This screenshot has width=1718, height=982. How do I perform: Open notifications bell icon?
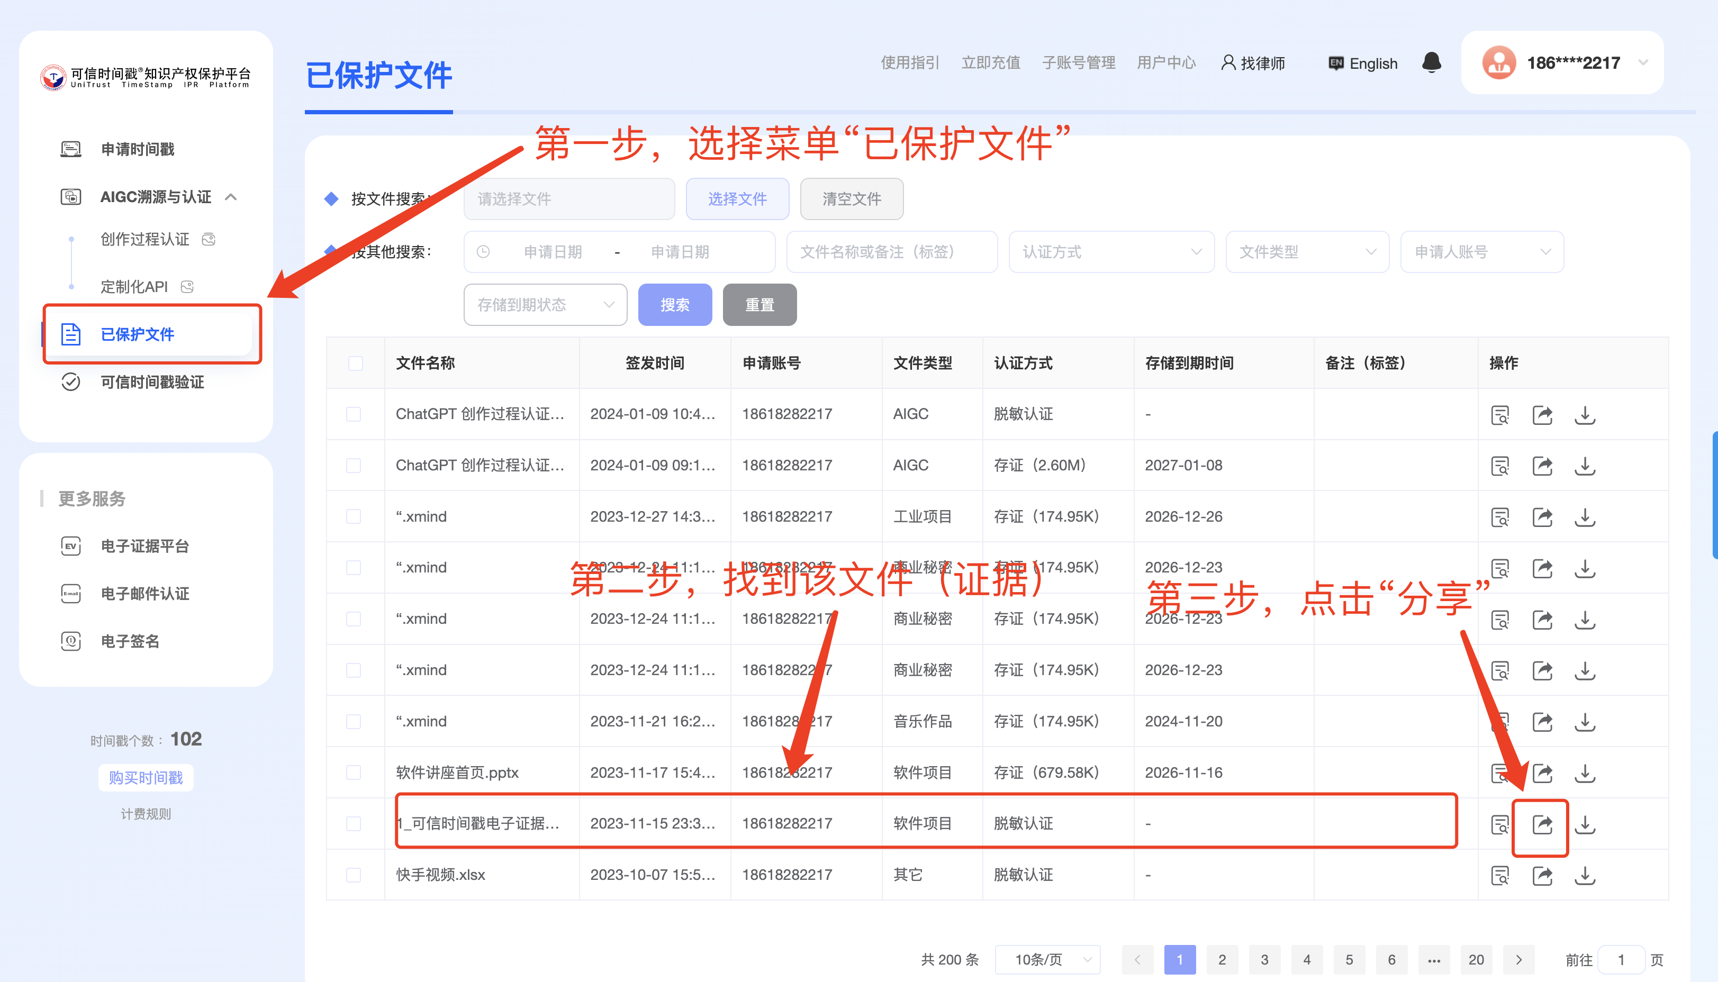point(1431,63)
